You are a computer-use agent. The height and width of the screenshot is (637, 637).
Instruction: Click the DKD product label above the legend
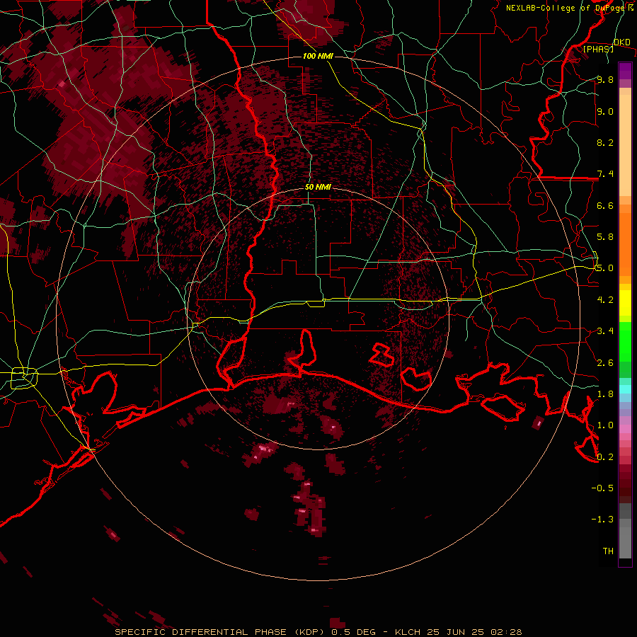point(622,42)
